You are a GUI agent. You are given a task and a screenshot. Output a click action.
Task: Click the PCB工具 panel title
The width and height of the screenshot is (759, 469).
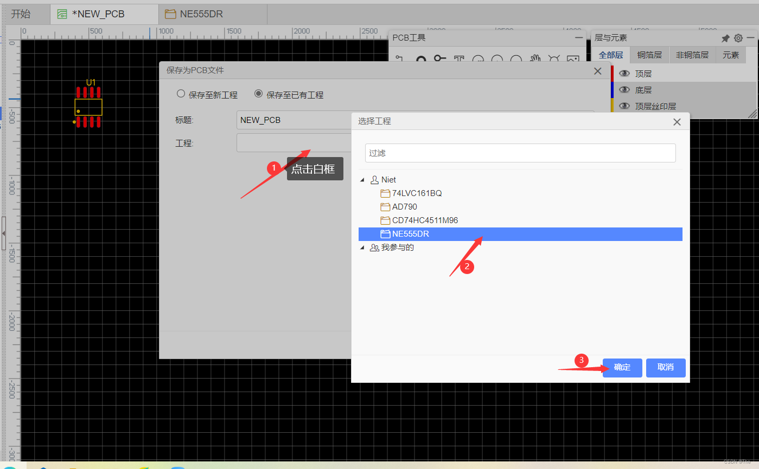[409, 38]
